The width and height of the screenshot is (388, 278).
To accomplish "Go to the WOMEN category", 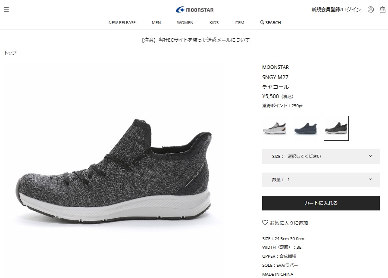I will tap(185, 22).
